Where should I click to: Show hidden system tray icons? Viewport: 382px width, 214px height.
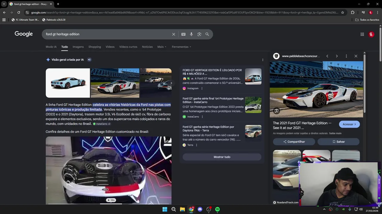324,209
